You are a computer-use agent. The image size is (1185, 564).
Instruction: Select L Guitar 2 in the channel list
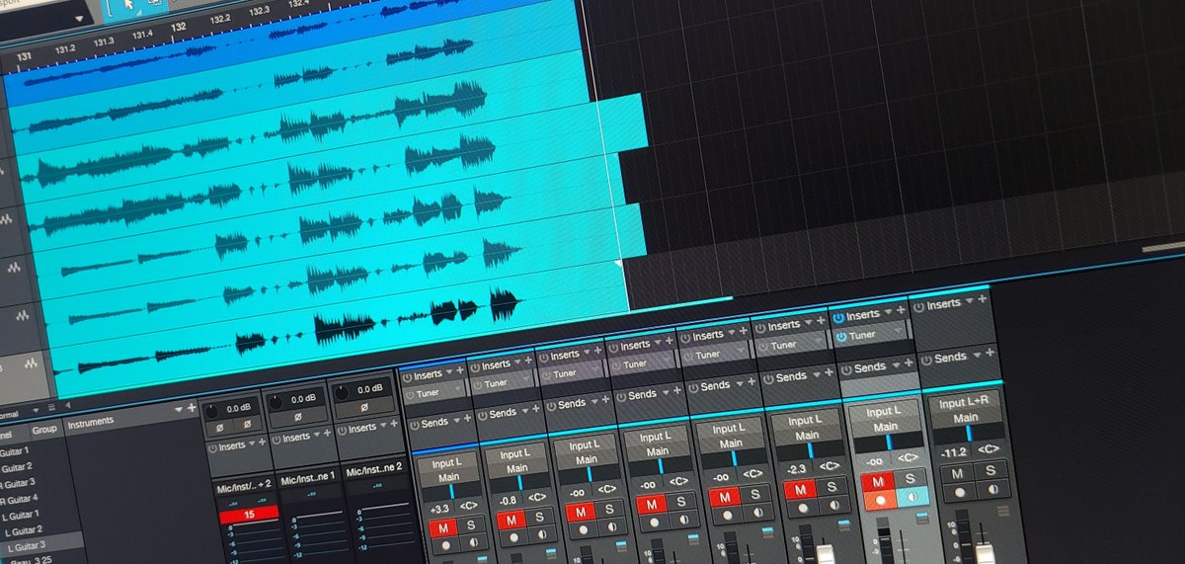tap(23, 529)
